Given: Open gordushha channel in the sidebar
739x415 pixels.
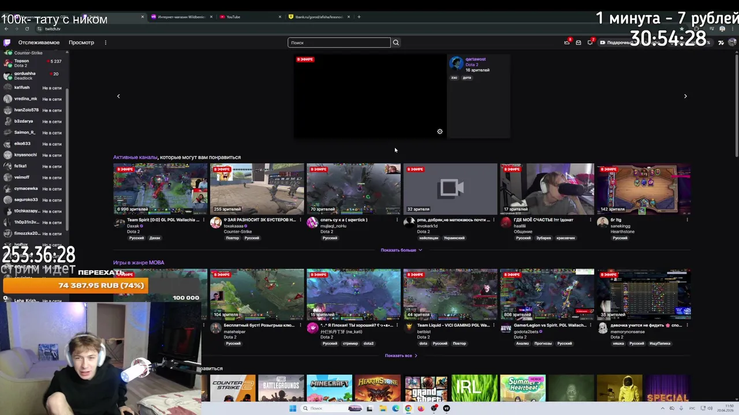Looking at the screenshot, I should [x=35, y=76].
